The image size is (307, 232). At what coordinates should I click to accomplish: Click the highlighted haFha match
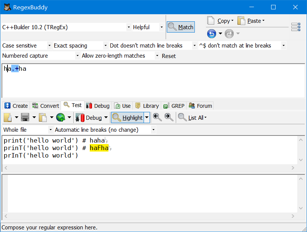pyautogui.click(x=99, y=148)
